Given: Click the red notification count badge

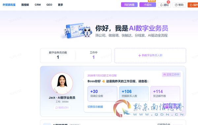Looking at the screenshot, I should [x=168, y=2].
